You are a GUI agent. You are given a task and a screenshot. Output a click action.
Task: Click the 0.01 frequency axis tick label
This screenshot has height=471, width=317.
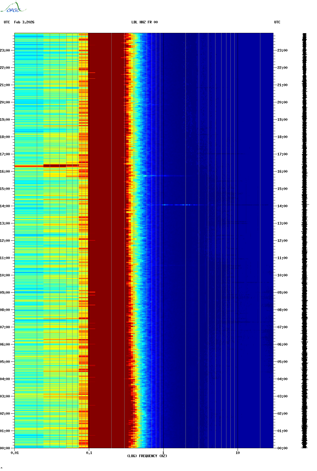[15, 453]
